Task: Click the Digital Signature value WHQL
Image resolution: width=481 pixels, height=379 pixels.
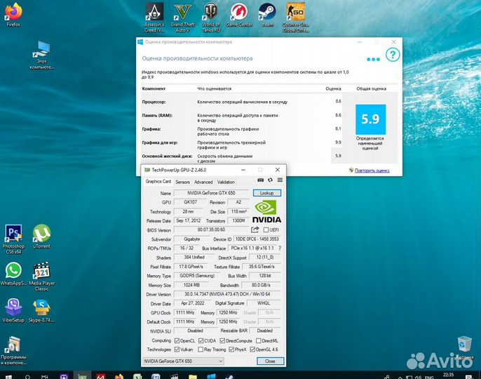Action: tap(264, 303)
